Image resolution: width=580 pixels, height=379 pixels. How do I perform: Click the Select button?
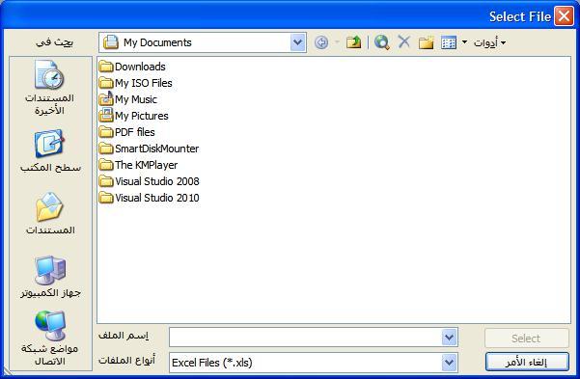click(x=527, y=338)
